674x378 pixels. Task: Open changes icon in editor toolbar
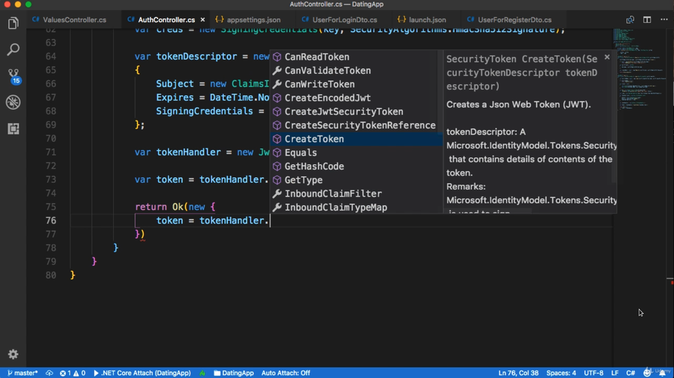pos(630,20)
